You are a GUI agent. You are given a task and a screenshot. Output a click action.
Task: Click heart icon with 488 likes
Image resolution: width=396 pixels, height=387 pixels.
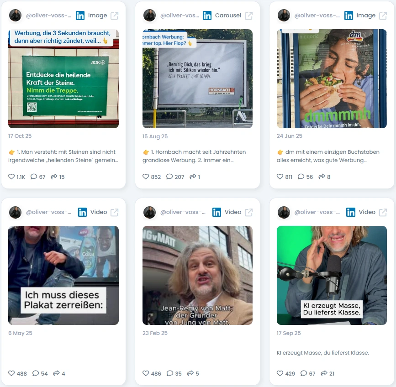pyautogui.click(x=11, y=373)
